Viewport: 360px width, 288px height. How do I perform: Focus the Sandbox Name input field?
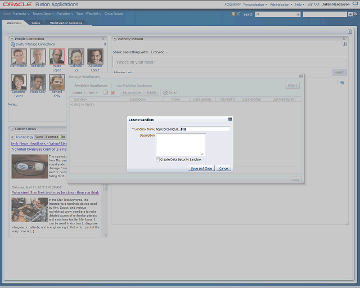[x=205, y=129]
